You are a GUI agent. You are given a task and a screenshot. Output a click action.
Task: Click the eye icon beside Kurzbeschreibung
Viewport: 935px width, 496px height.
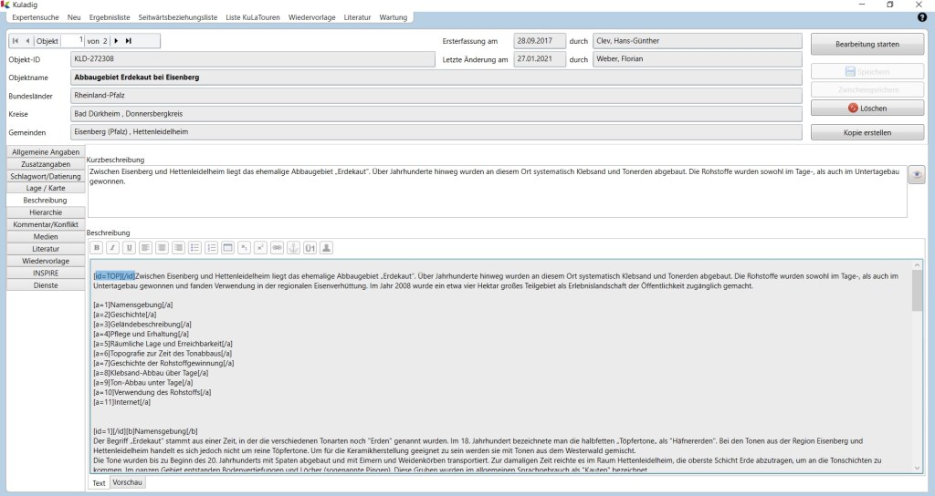tap(918, 175)
